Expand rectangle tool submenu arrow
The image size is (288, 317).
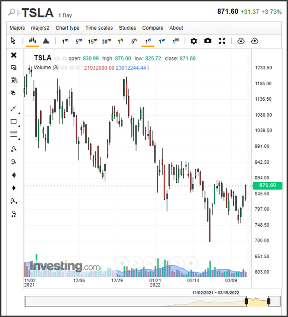[x=19, y=126]
